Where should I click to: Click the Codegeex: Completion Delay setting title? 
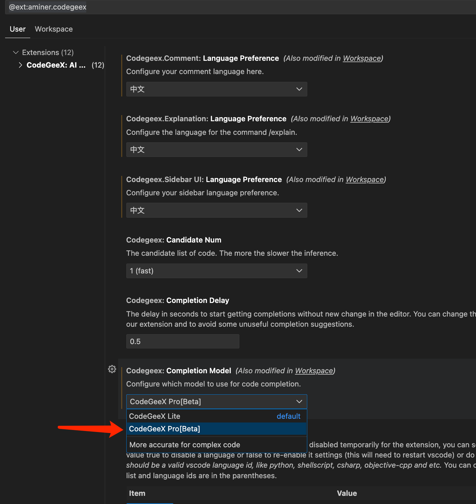pos(178,301)
